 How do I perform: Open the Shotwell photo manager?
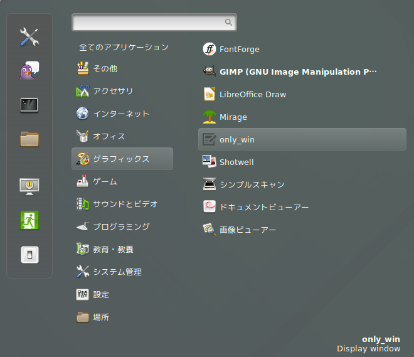tap(236, 162)
